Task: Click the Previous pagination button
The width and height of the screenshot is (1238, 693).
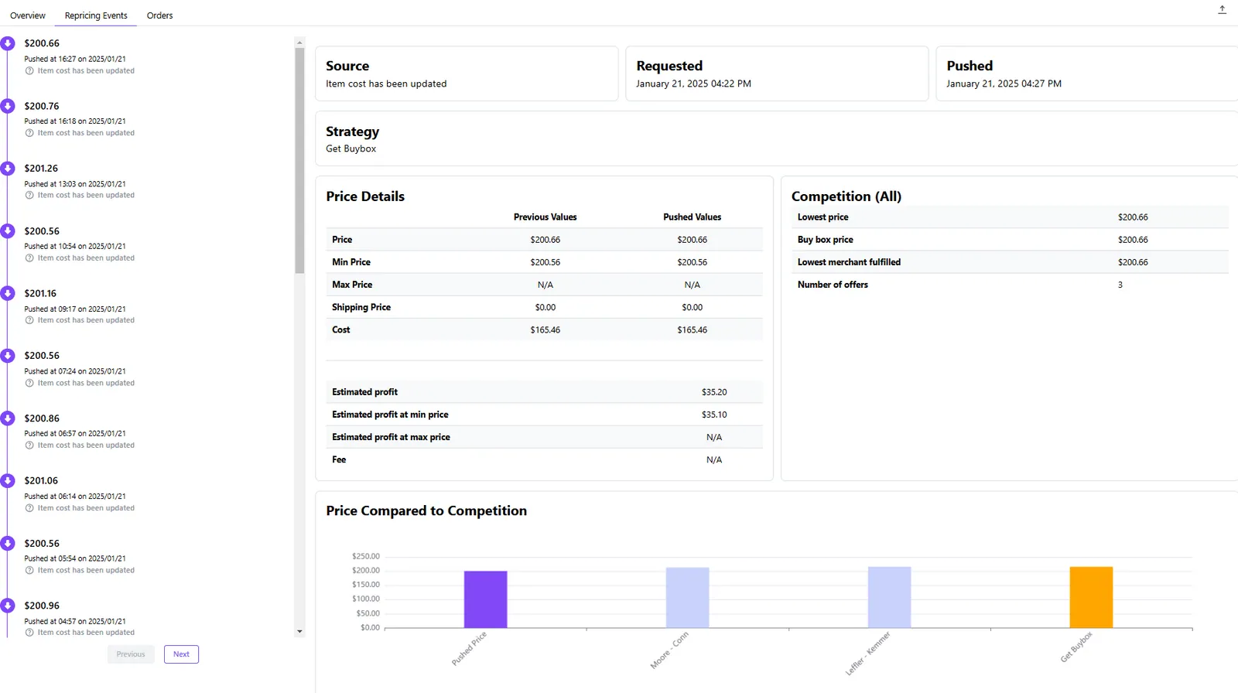Action: (x=131, y=654)
